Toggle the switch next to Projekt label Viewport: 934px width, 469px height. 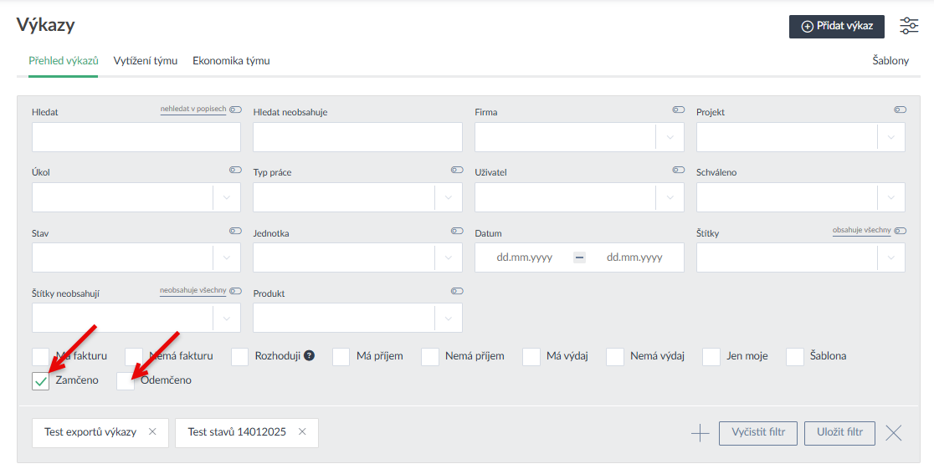[x=900, y=110]
